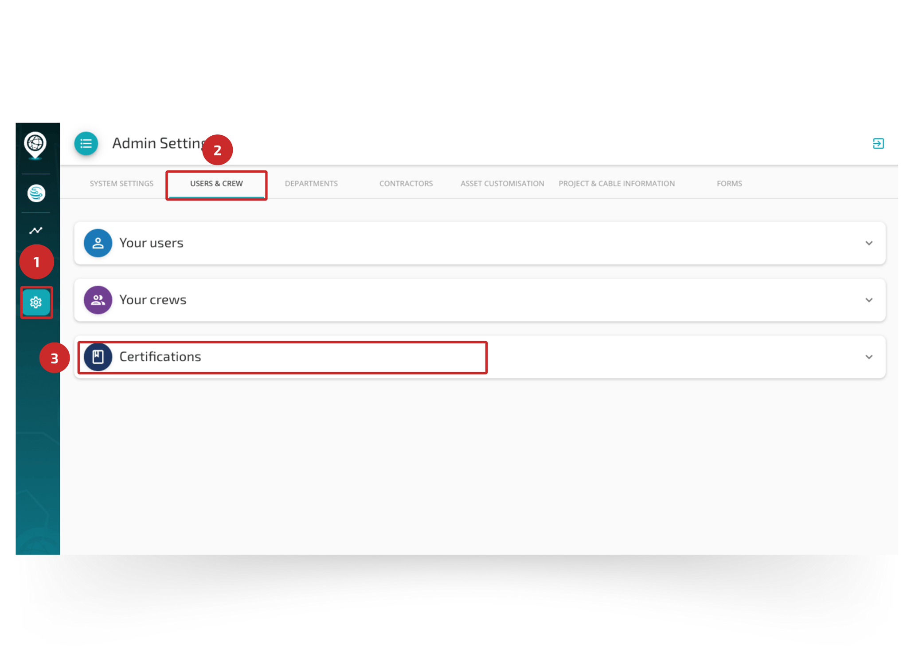Open the DEPARTMENTS tab
Screen dimensions: 915x661
click(x=311, y=183)
